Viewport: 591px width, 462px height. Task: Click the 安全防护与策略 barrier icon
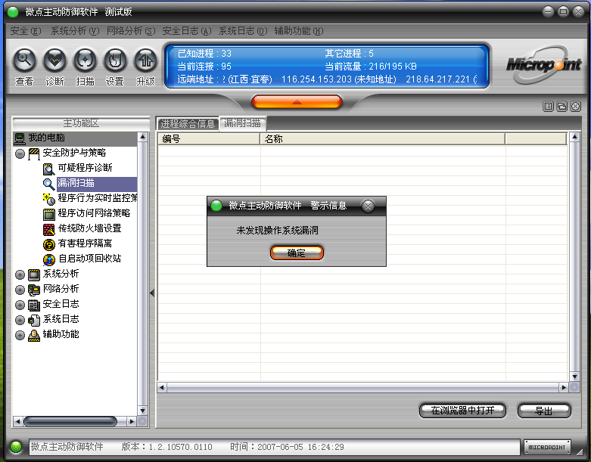34,153
